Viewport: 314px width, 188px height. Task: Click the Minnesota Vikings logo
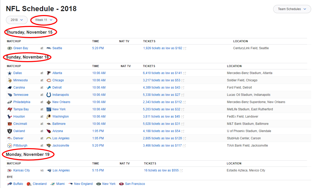tap(10, 80)
